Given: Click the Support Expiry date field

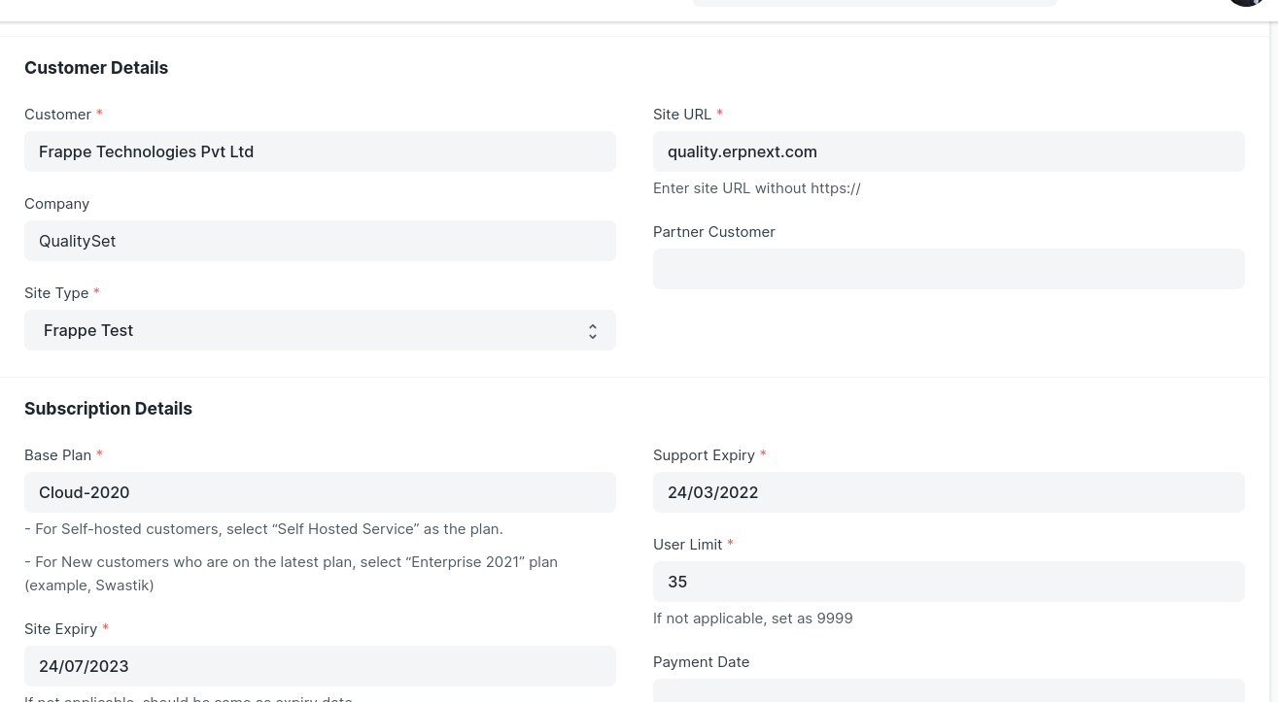Looking at the screenshot, I should [x=949, y=492].
